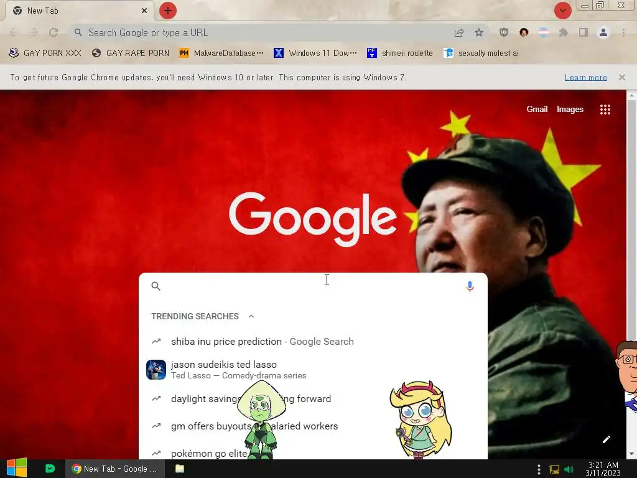637x478 pixels.
Task: Click the Ted Lasso thumbnail image
Action: tap(156, 370)
